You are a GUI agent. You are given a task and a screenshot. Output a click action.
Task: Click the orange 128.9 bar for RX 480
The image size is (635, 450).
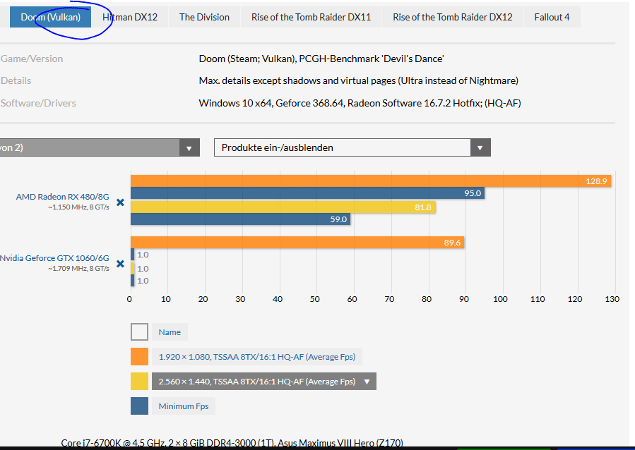[x=371, y=181]
